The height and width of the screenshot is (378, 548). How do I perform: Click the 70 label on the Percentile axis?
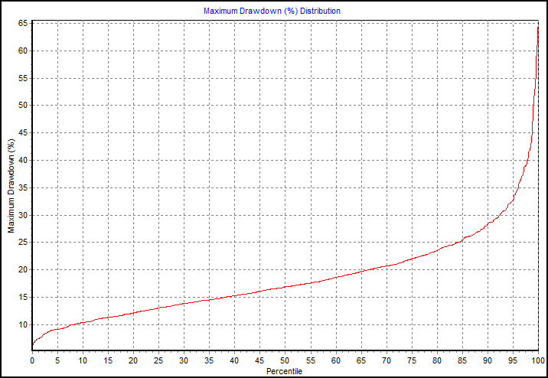[x=387, y=360]
